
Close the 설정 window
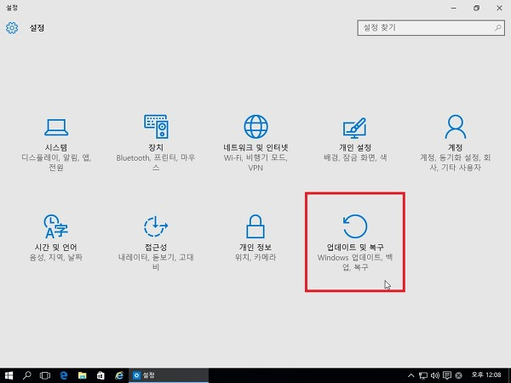click(x=499, y=9)
